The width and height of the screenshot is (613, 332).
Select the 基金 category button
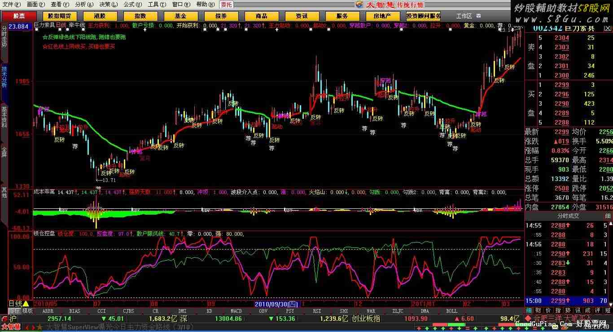tap(180, 16)
